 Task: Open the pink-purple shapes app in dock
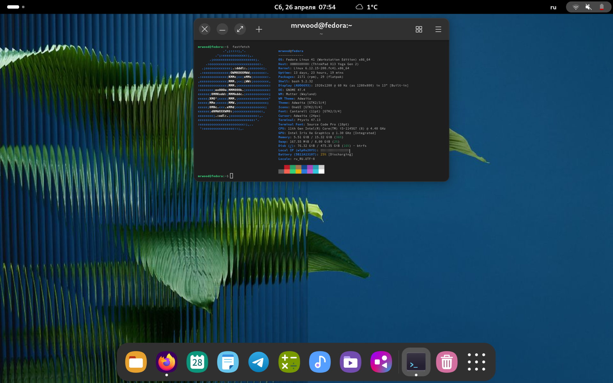pos(381,362)
